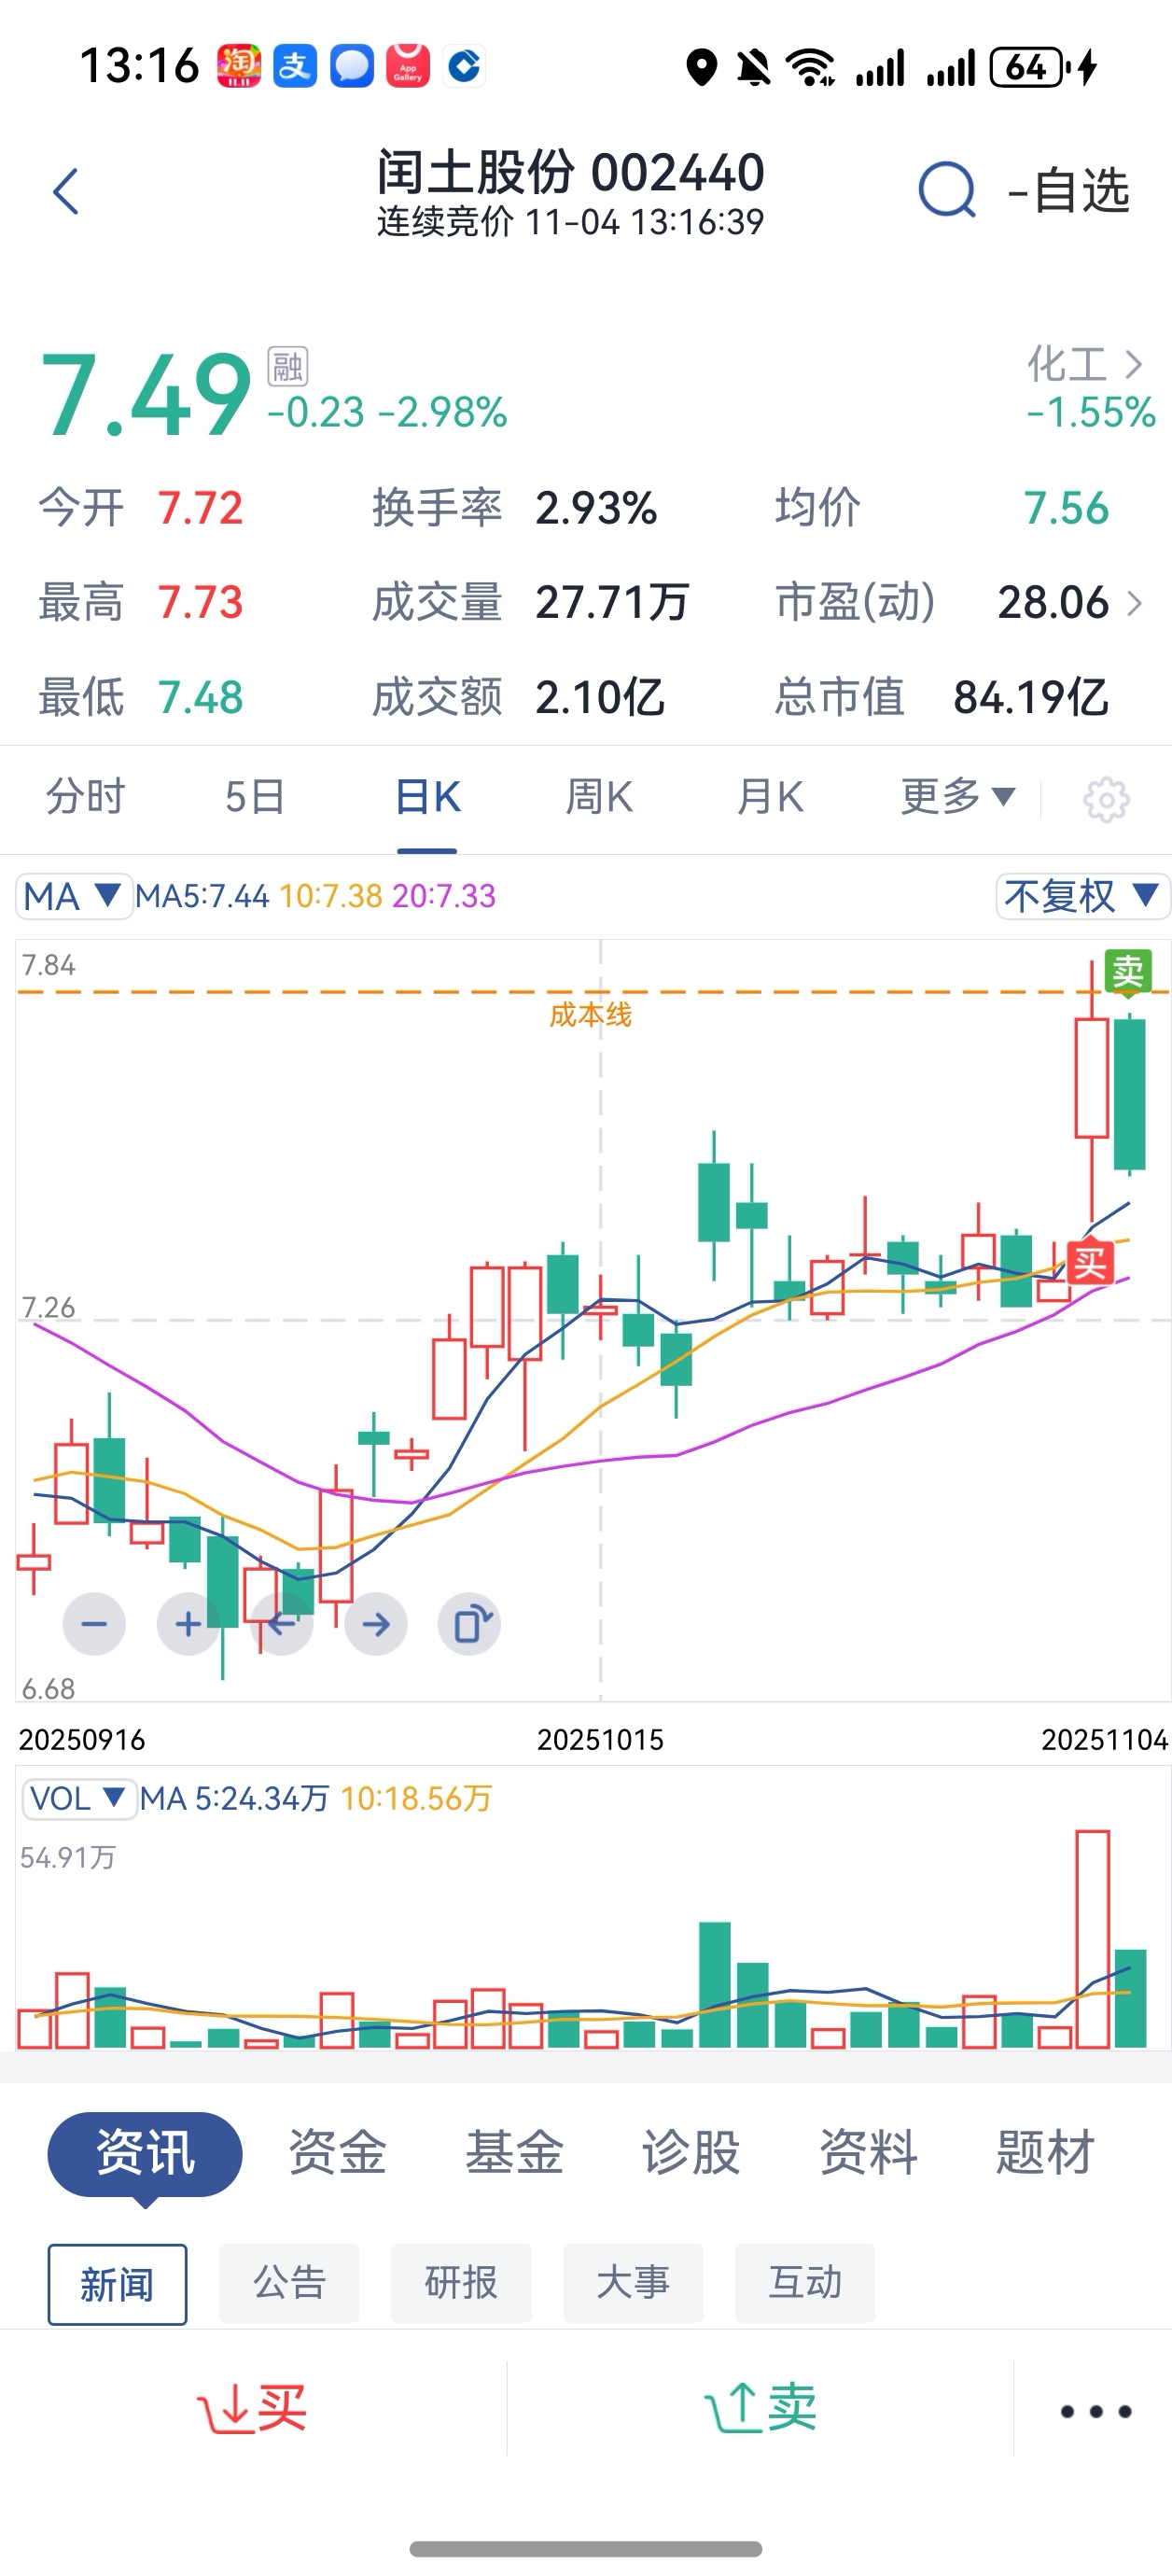The height and width of the screenshot is (2576, 1172).
Task: Tap the back arrow icon
Action: pos(66,192)
